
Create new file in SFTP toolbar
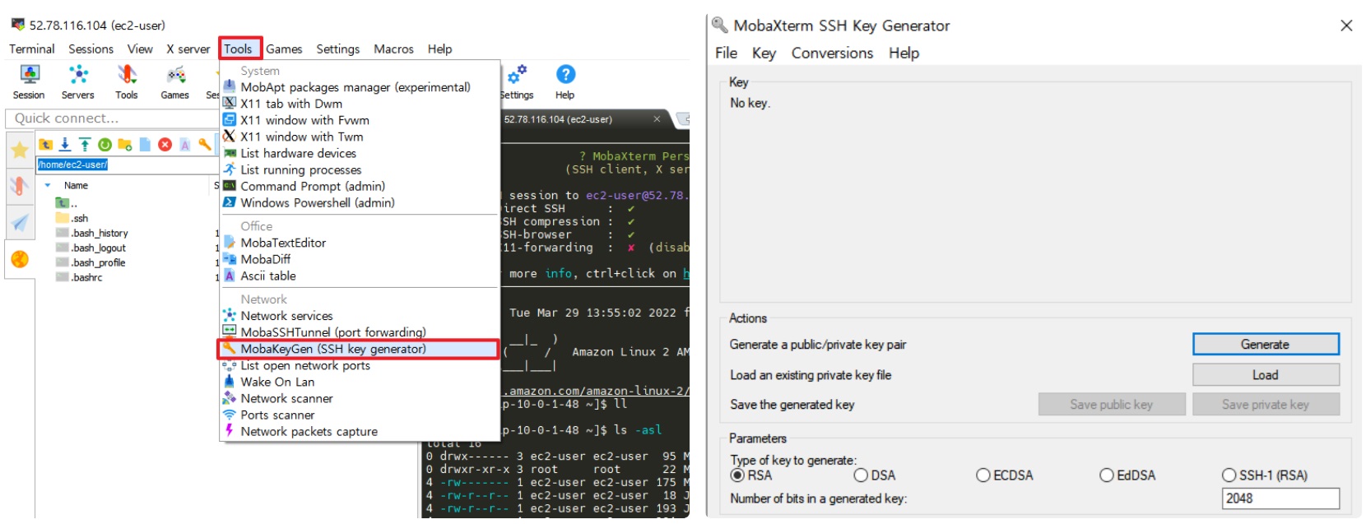click(145, 145)
